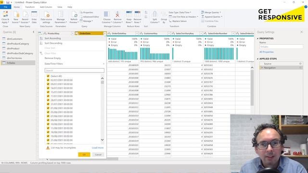The width and height of the screenshot is (308, 173).
Task: Click the Keep Rows icon
Action: point(129,14)
